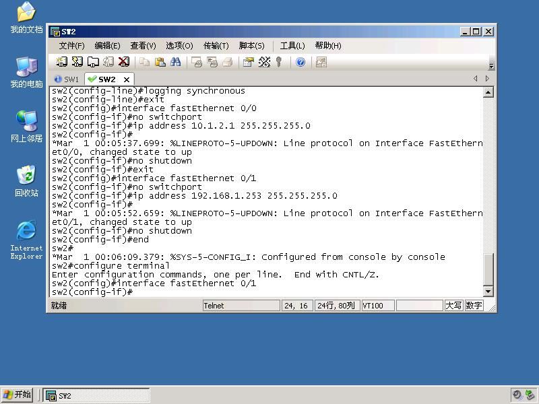Click SW2 taskbar button
539x404 pixels.
(x=96, y=395)
